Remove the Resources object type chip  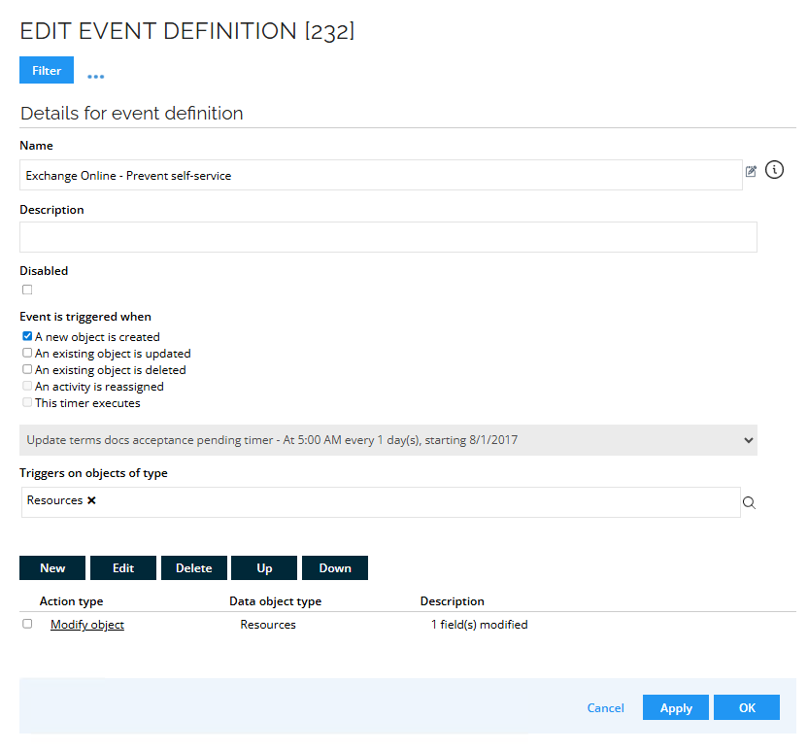(90, 500)
